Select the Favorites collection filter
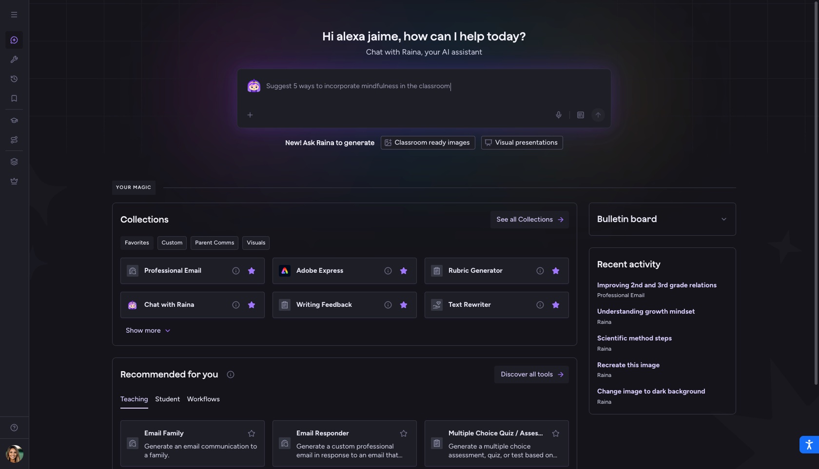The image size is (819, 469). coord(137,243)
